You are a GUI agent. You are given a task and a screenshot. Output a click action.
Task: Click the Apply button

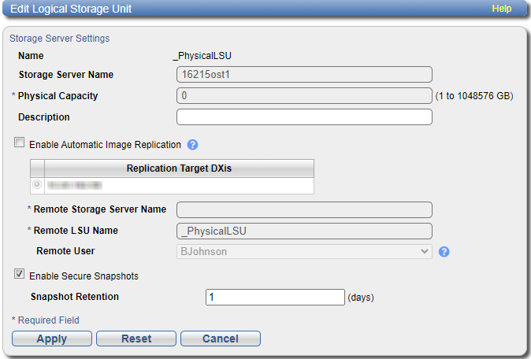coord(52,339)
